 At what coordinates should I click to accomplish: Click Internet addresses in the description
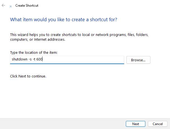point(49,40)
